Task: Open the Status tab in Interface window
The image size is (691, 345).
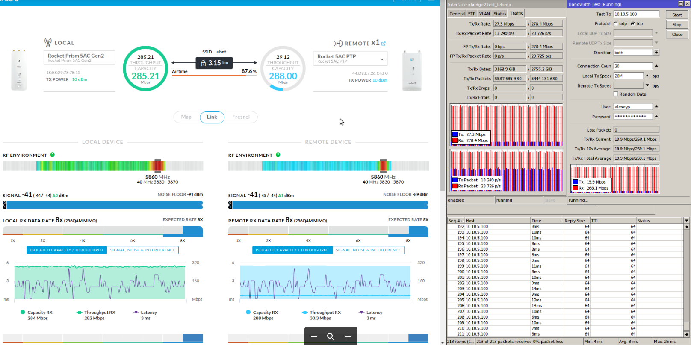Action: click(500, 14)
